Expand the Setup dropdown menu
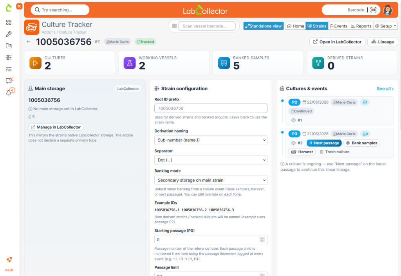Image resolution: width=401 pixels, height=276 pixels. tap(385, 26)
